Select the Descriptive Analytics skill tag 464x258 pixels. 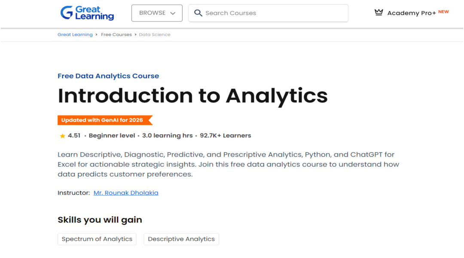(181, 239)
